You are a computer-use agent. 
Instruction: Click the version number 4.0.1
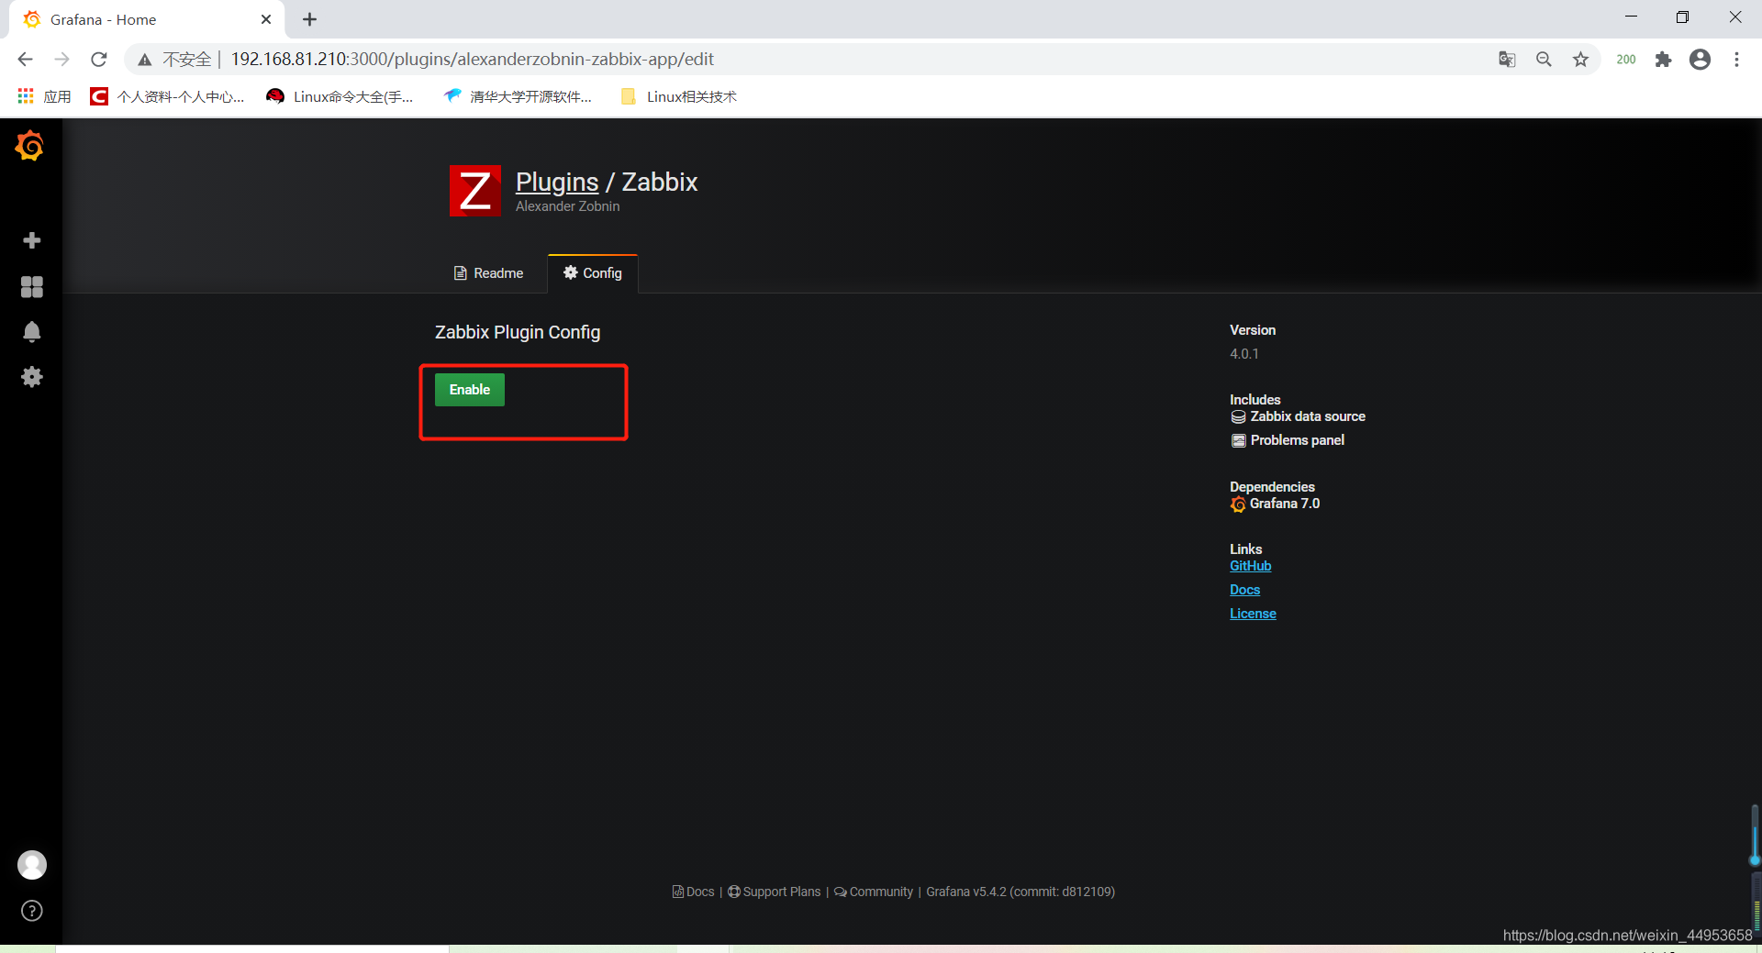[1244, 354]
